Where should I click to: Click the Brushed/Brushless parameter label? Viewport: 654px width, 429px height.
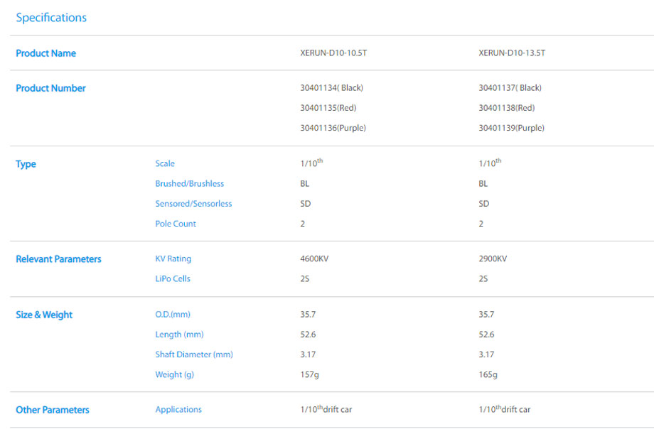pyautogui.click(x=189, y=184)
